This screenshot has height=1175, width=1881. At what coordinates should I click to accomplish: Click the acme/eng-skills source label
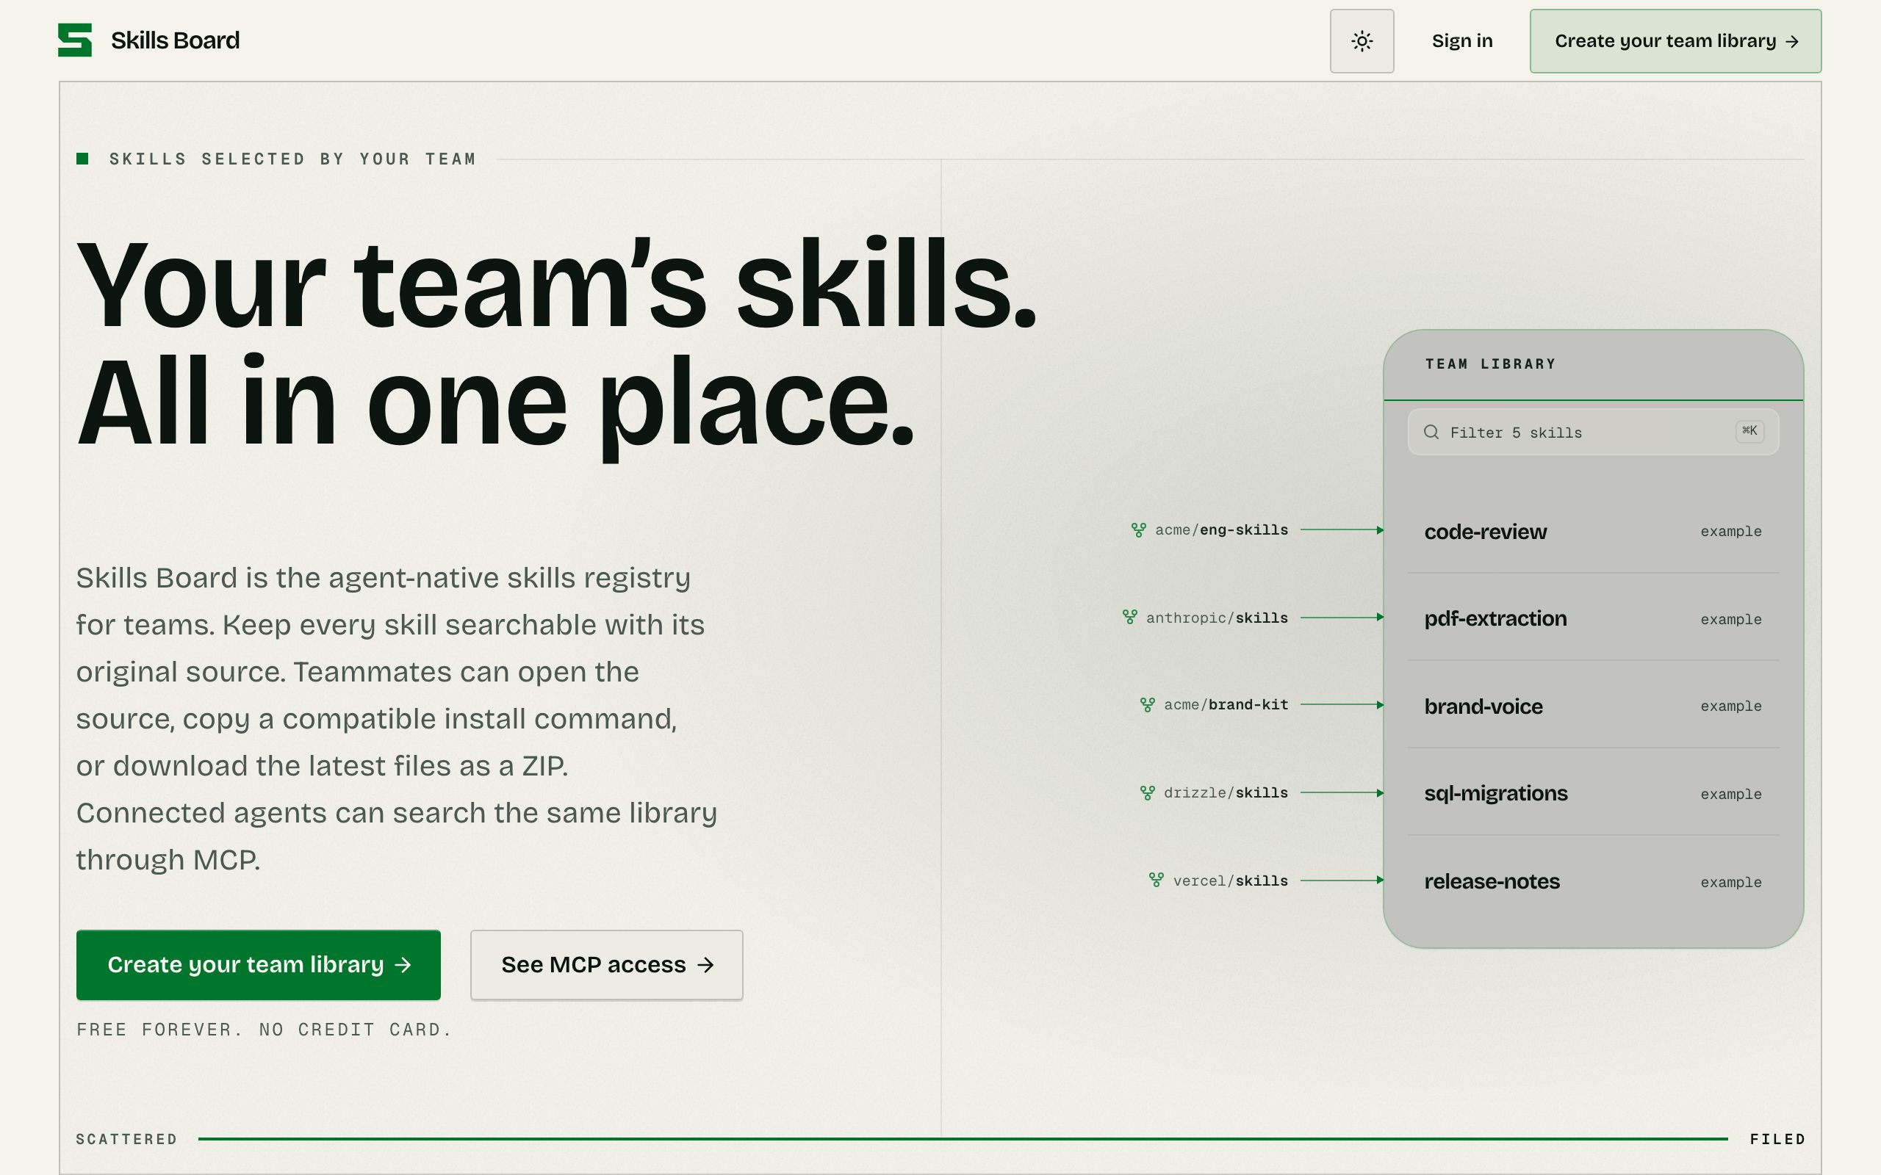click(x=1221, y=530)
